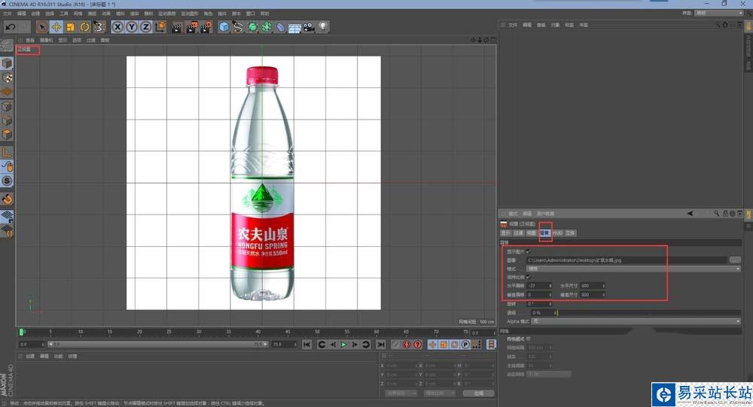753x407 pixels.
Task: Switch to the HUD tab
Action: (x=557, y=233)
